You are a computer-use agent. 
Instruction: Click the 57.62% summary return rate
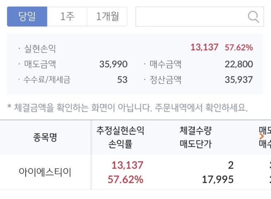click(x=239, y=47)
